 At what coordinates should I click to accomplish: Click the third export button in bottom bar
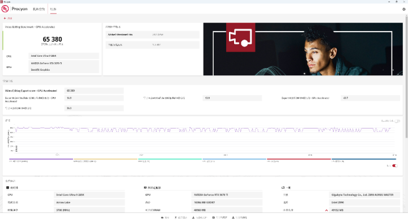[199, 217]
